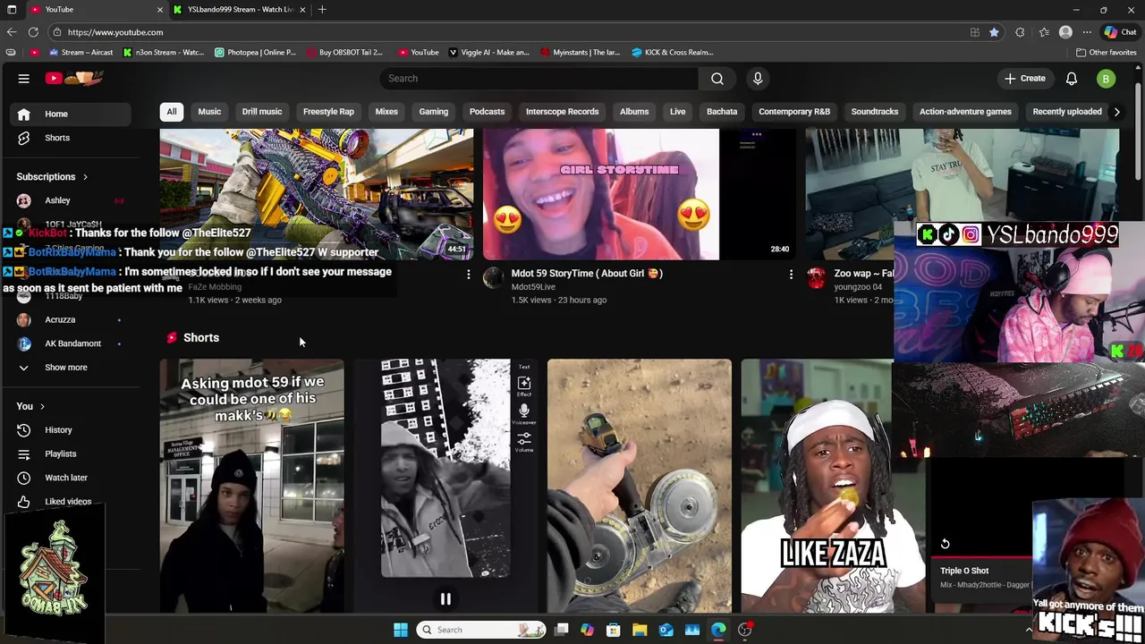The image size is (1145, 644).
Task: Open Mdot59Live channel link
Action: [533, 287]
